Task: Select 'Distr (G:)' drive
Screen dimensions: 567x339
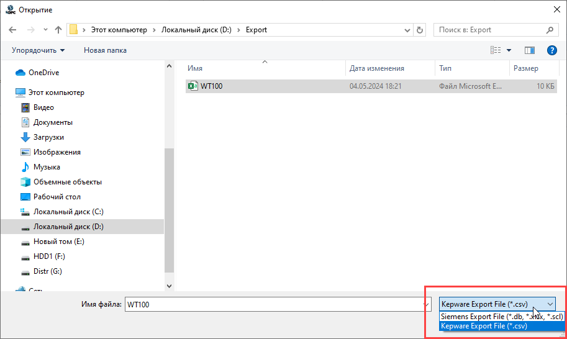Action: 47,271
